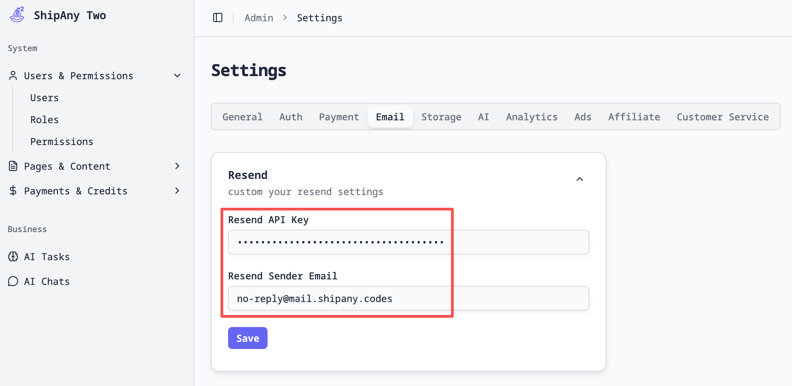This screenshot has height=386, width=792.
Task: Switch to the Payment tab
Action: pyautogui.click(x=339, y=117)
